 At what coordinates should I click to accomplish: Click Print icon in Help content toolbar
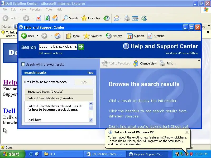click(x=162, y=63)
